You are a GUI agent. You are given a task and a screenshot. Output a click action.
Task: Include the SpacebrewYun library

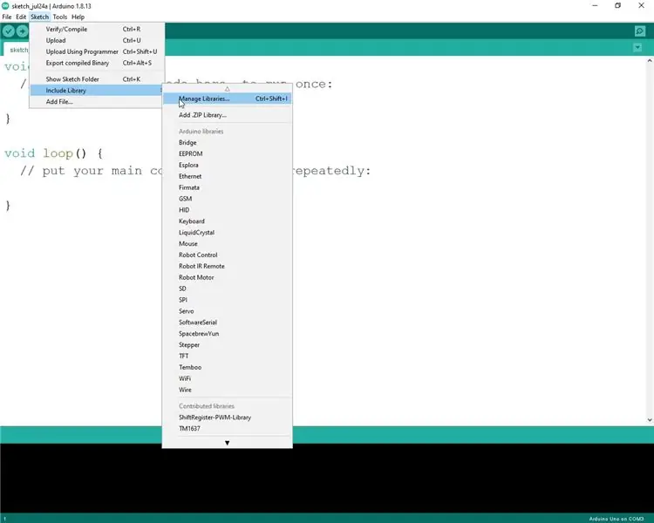tap(227, 334)
